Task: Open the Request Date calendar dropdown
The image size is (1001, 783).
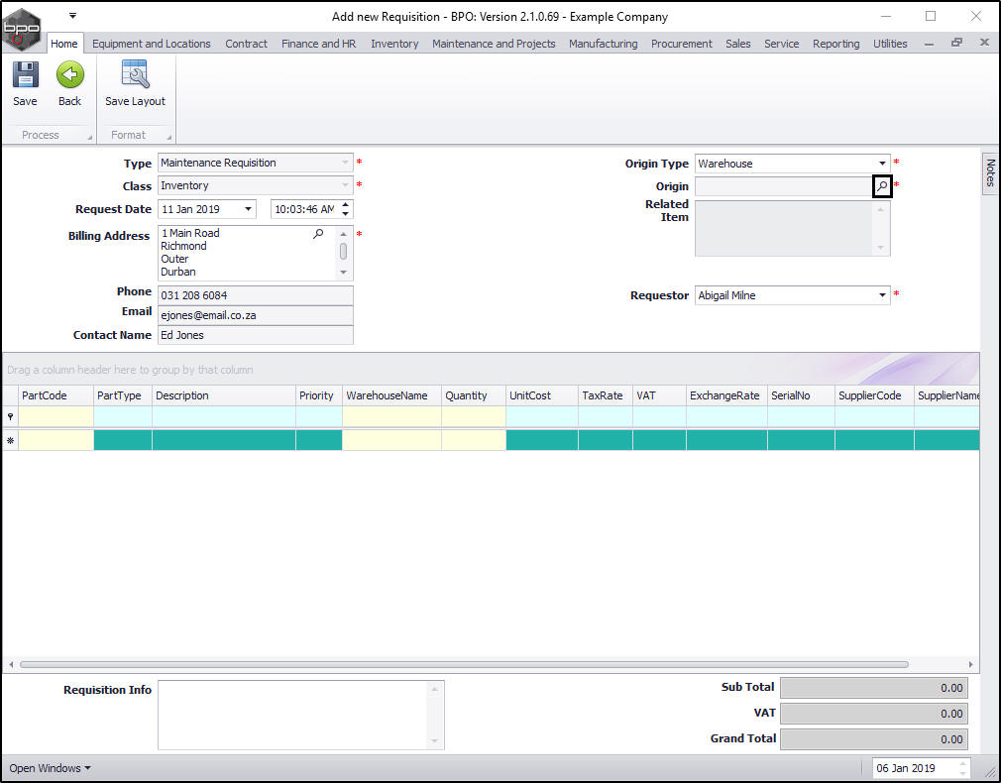Action: tap(248, 209)
